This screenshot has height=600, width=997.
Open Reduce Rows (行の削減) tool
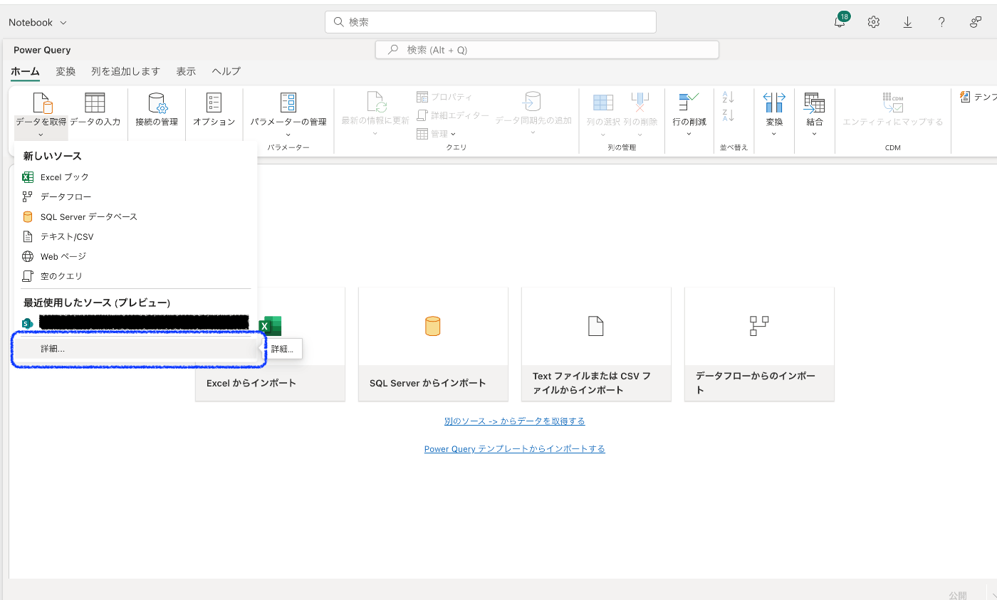click(689, 102)
